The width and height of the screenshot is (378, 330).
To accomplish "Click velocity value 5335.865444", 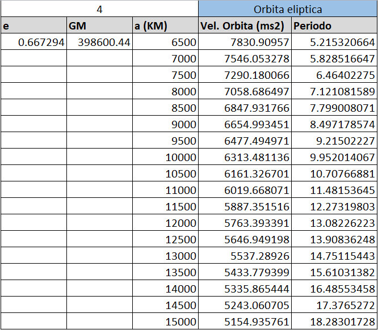I will (245, 289).
